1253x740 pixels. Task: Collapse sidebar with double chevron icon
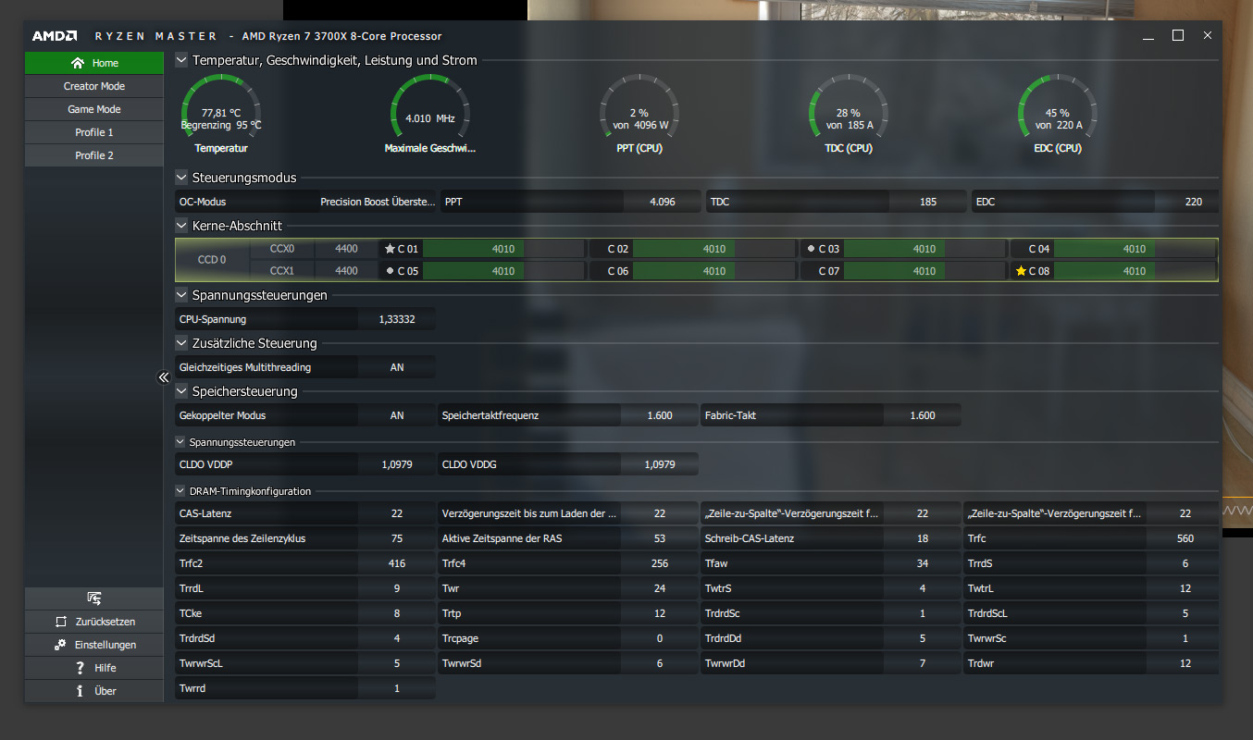(164, 377)
